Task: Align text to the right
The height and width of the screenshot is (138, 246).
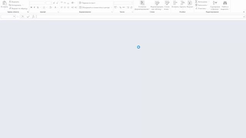Action: point(68,7)
